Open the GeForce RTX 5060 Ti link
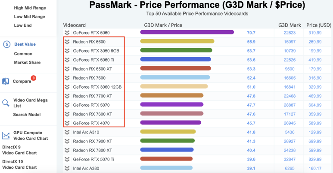 click(x=93, y=60)
